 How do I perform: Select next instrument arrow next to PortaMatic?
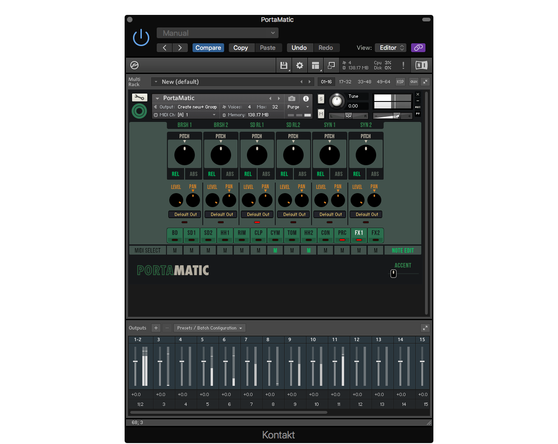click(279, 98)
